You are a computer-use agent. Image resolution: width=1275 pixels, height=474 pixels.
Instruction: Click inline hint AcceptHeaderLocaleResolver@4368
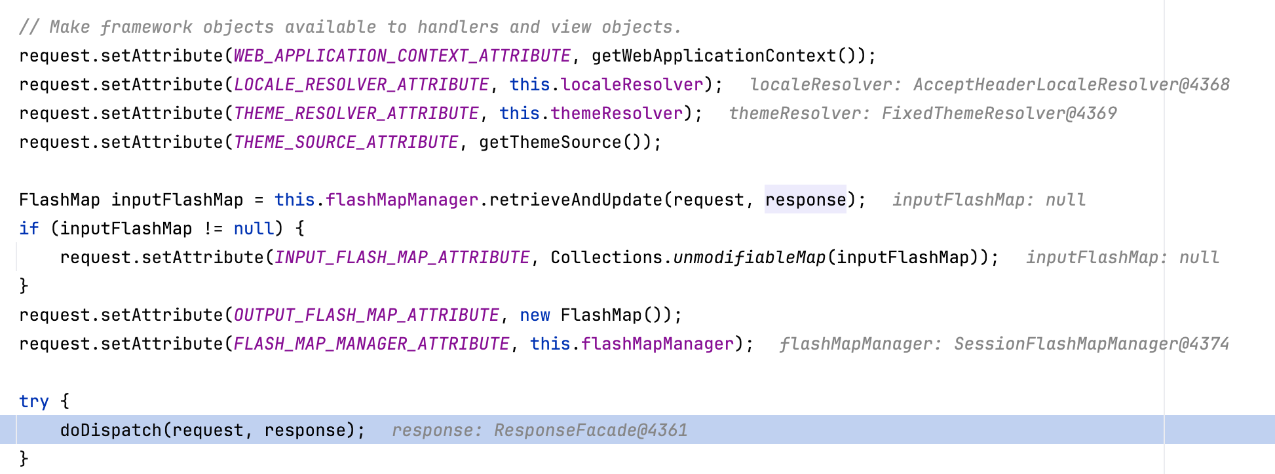point(1071,84)
